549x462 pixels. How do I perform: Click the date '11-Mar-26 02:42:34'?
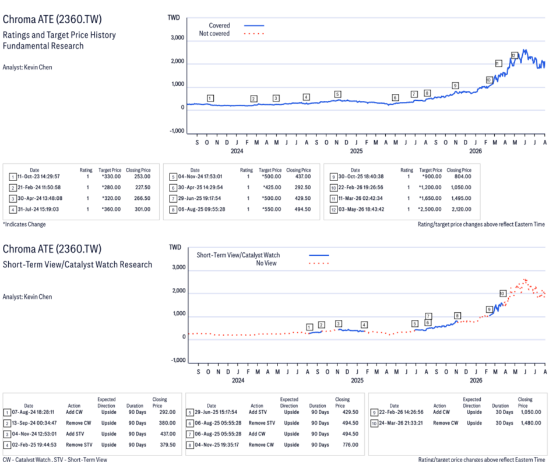[360, 198]
